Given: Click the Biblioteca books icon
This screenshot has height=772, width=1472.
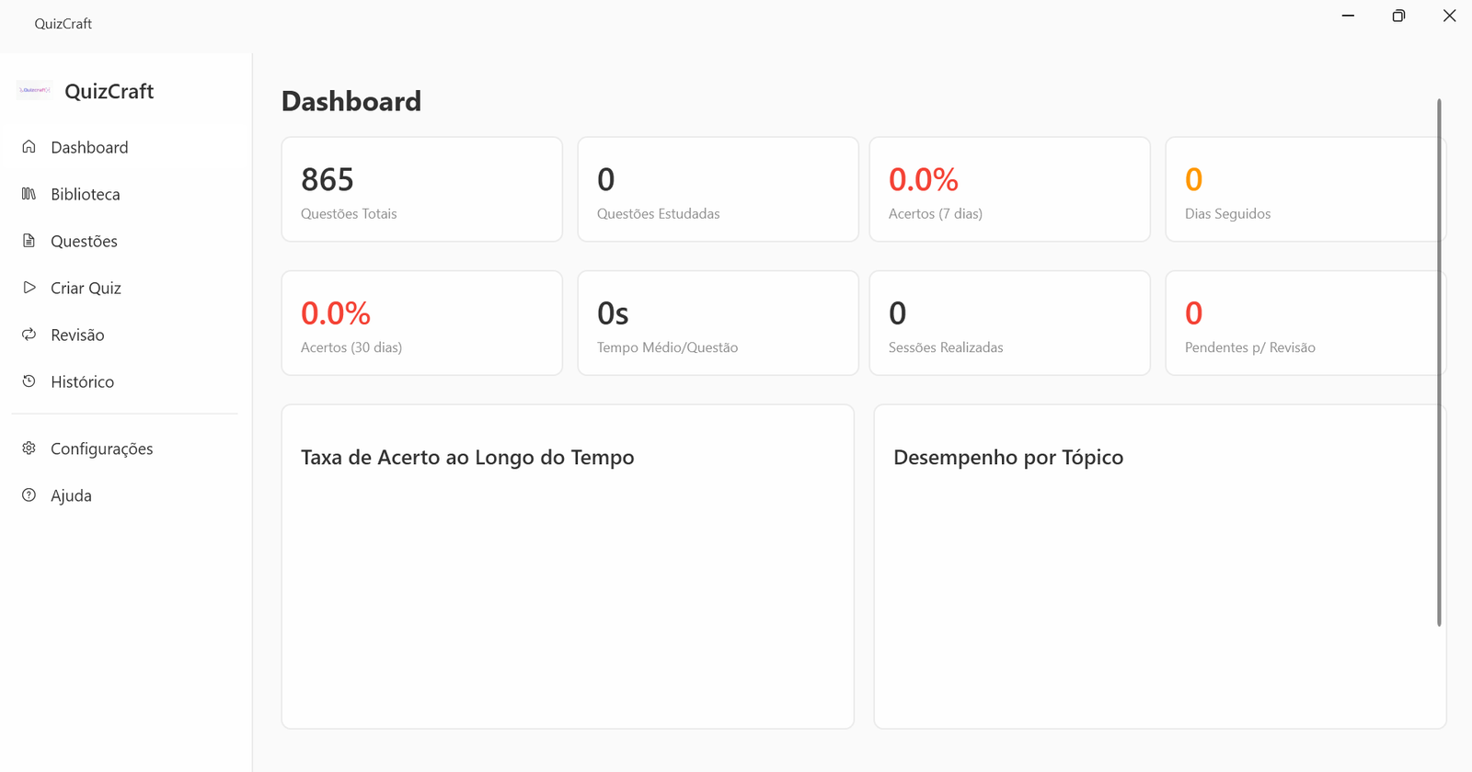Looking at the screenshot, I should 29,194.
